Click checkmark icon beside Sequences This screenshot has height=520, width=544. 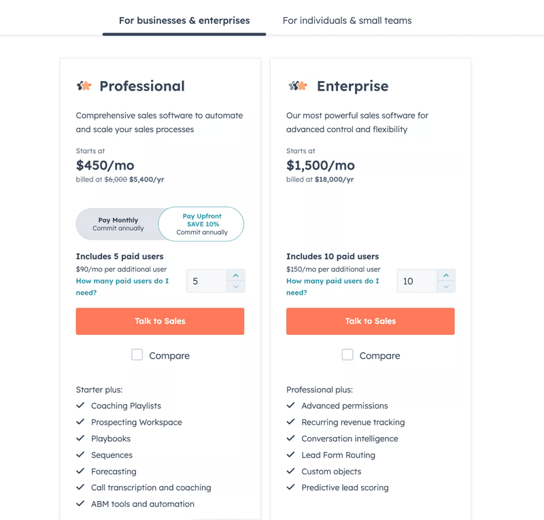(80, 455)
